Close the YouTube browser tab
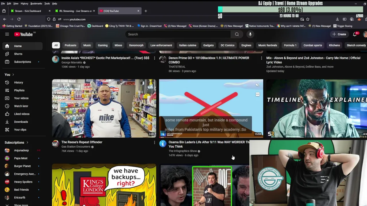 [x=138, y=11]
